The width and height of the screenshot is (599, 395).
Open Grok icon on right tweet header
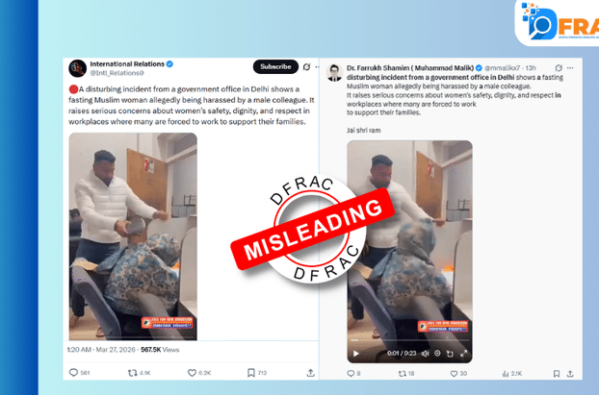pos(559,68)
